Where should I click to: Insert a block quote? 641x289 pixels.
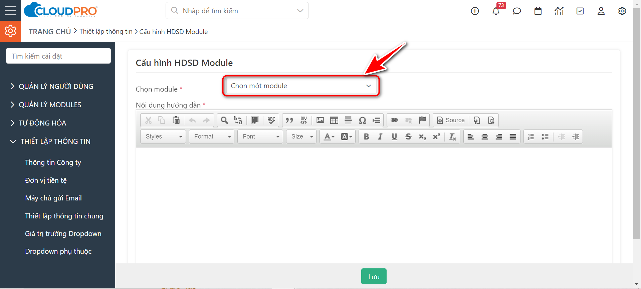[x=289, y=120]
